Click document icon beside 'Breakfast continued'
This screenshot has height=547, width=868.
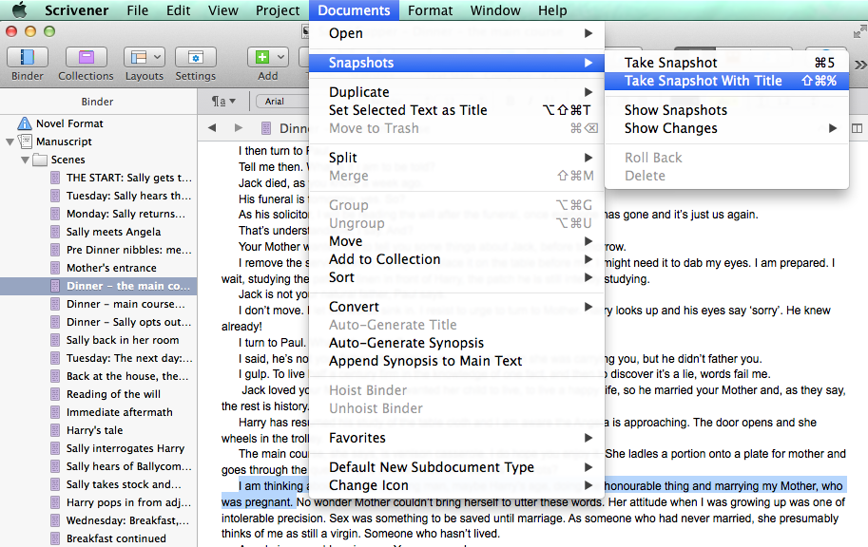(x=55, y=538)
